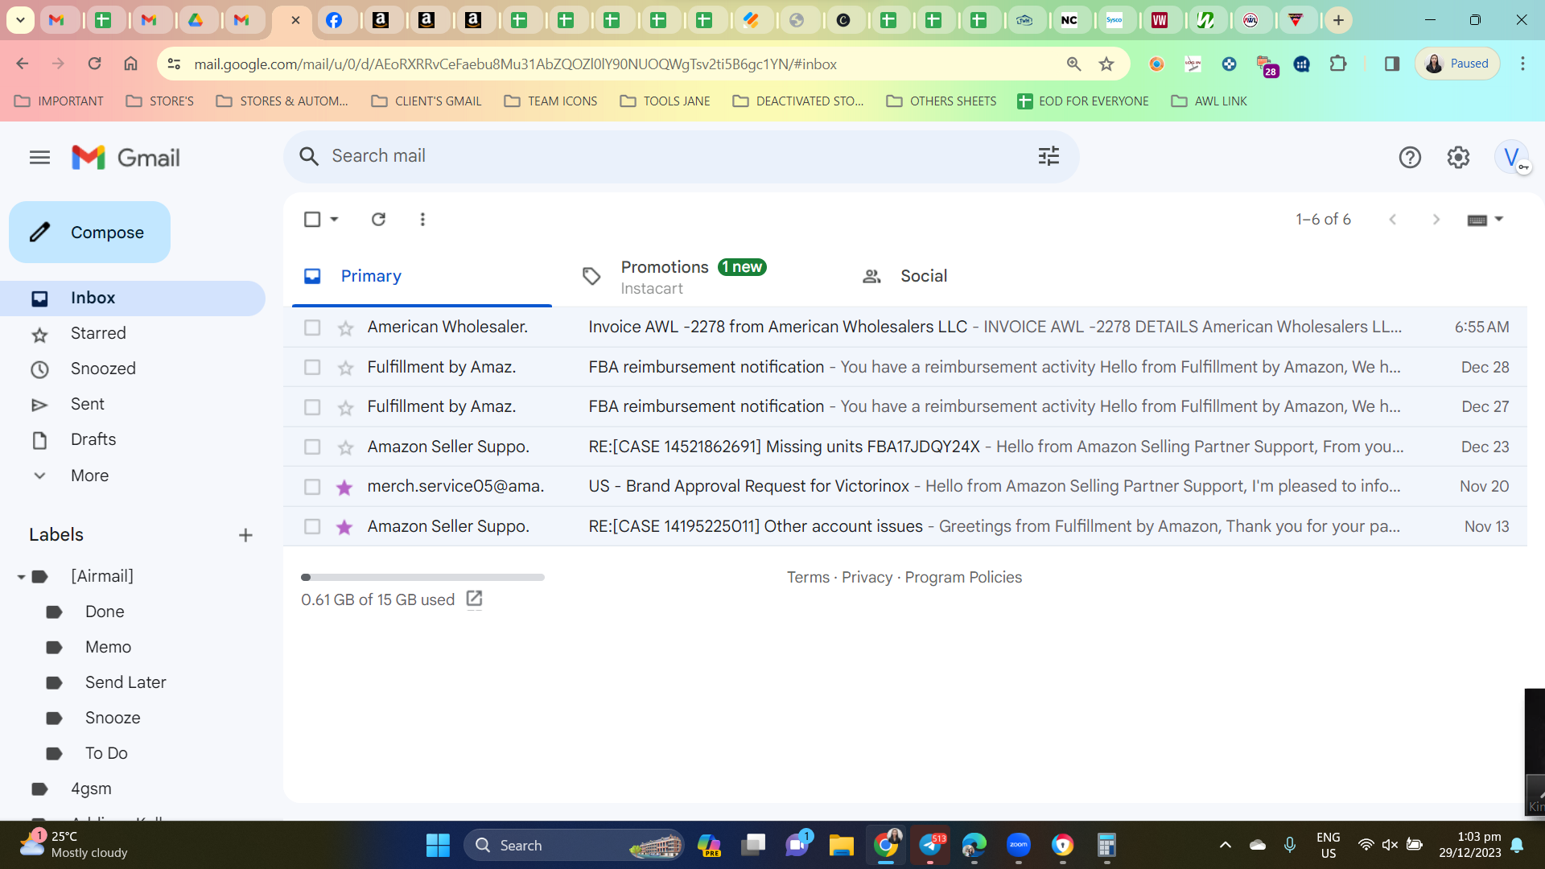Open the EOD FOR EVERYONE bookmark
This screenshot has height=869, width=1545.
(1083, 101)
